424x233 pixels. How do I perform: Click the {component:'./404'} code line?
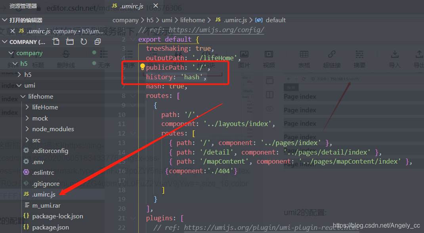(x=201, y=171)
